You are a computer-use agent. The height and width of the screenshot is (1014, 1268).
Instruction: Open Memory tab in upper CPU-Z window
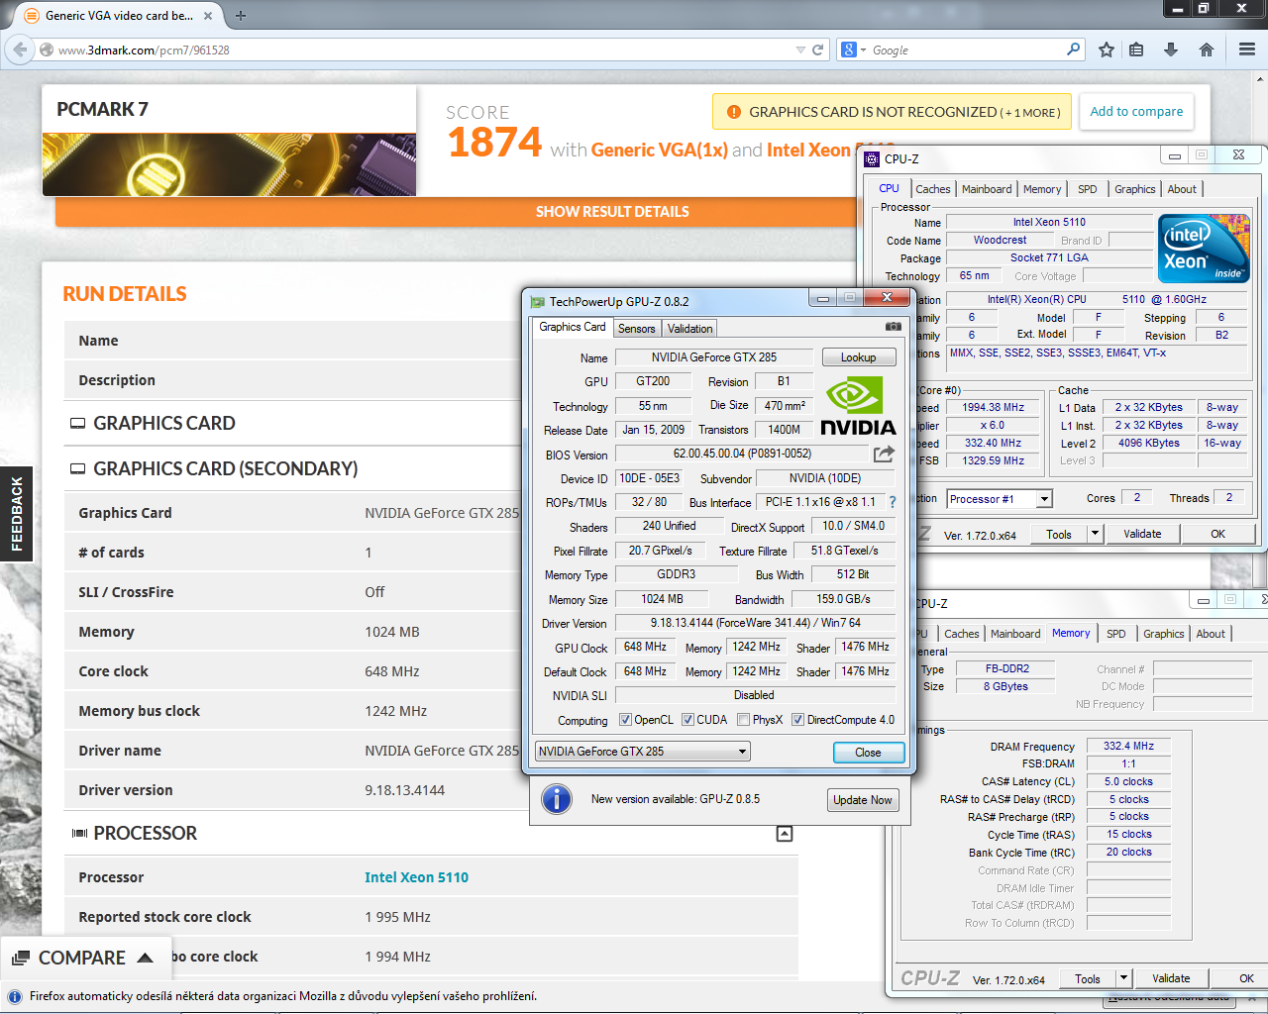click(x=1042, y=189)
